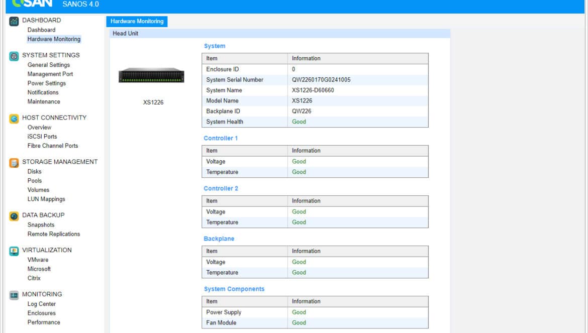Viewport: 588px width, 333px height.
Task: Open the Dashboard page in sidebar
Action: 41,30
